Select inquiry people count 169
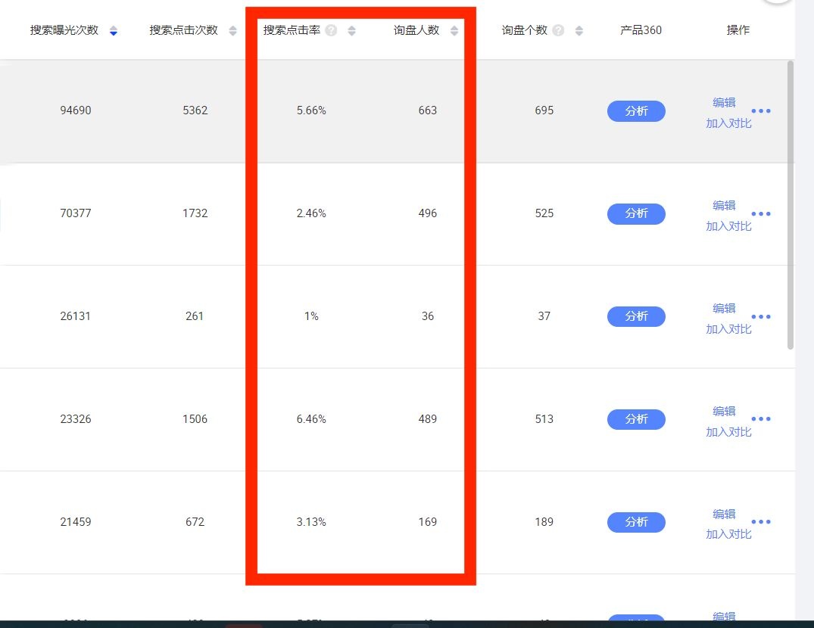The height and width of the screenshot is (628, 814). (x=428, y=521)
